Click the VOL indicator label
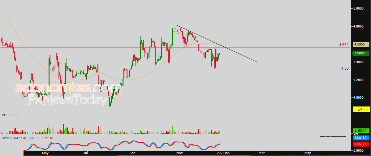 point(5,115)
